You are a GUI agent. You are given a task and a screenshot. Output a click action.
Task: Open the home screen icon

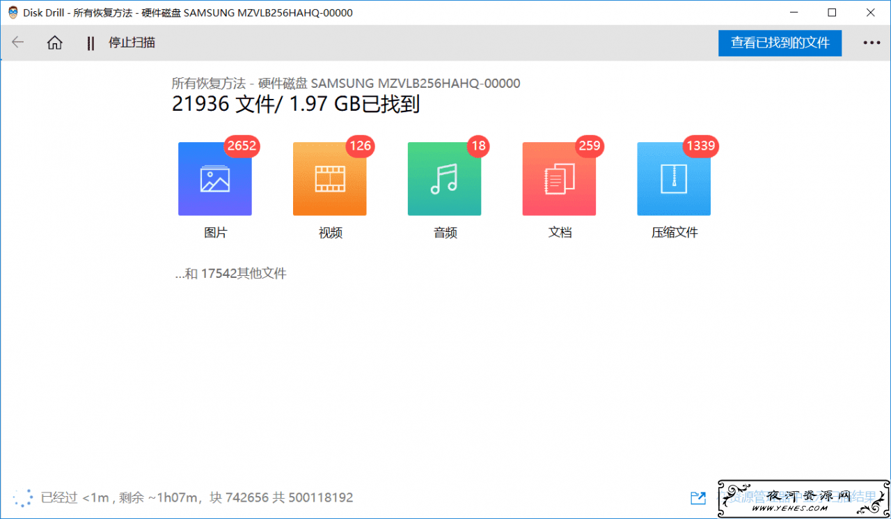tap(55, 42)
